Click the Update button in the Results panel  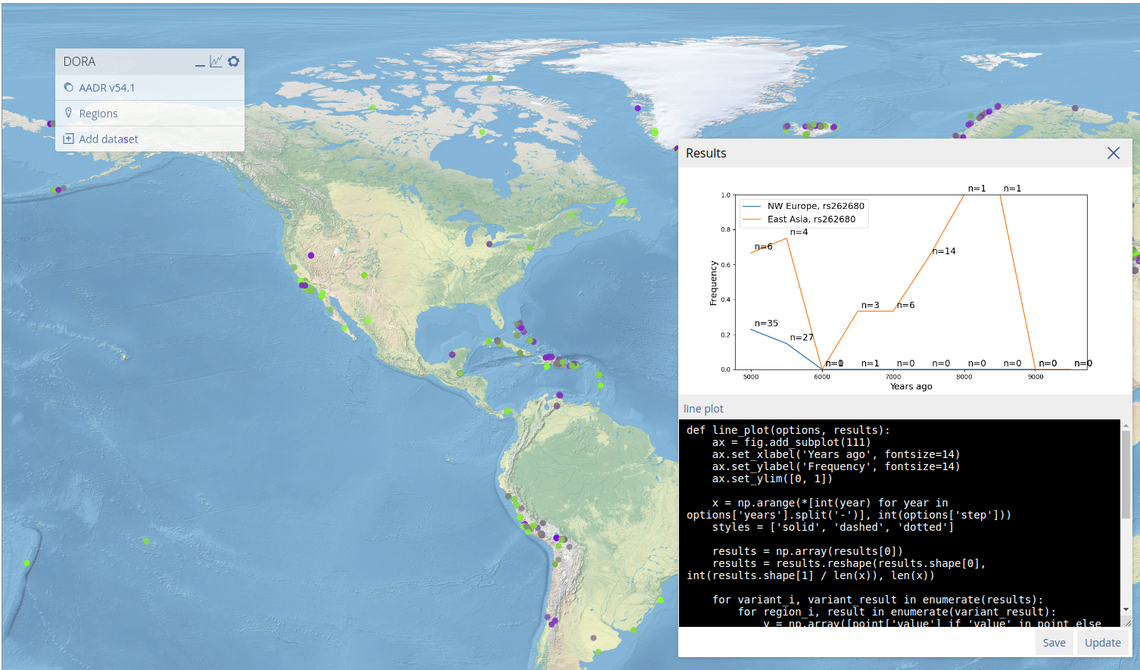point(1102,642)
